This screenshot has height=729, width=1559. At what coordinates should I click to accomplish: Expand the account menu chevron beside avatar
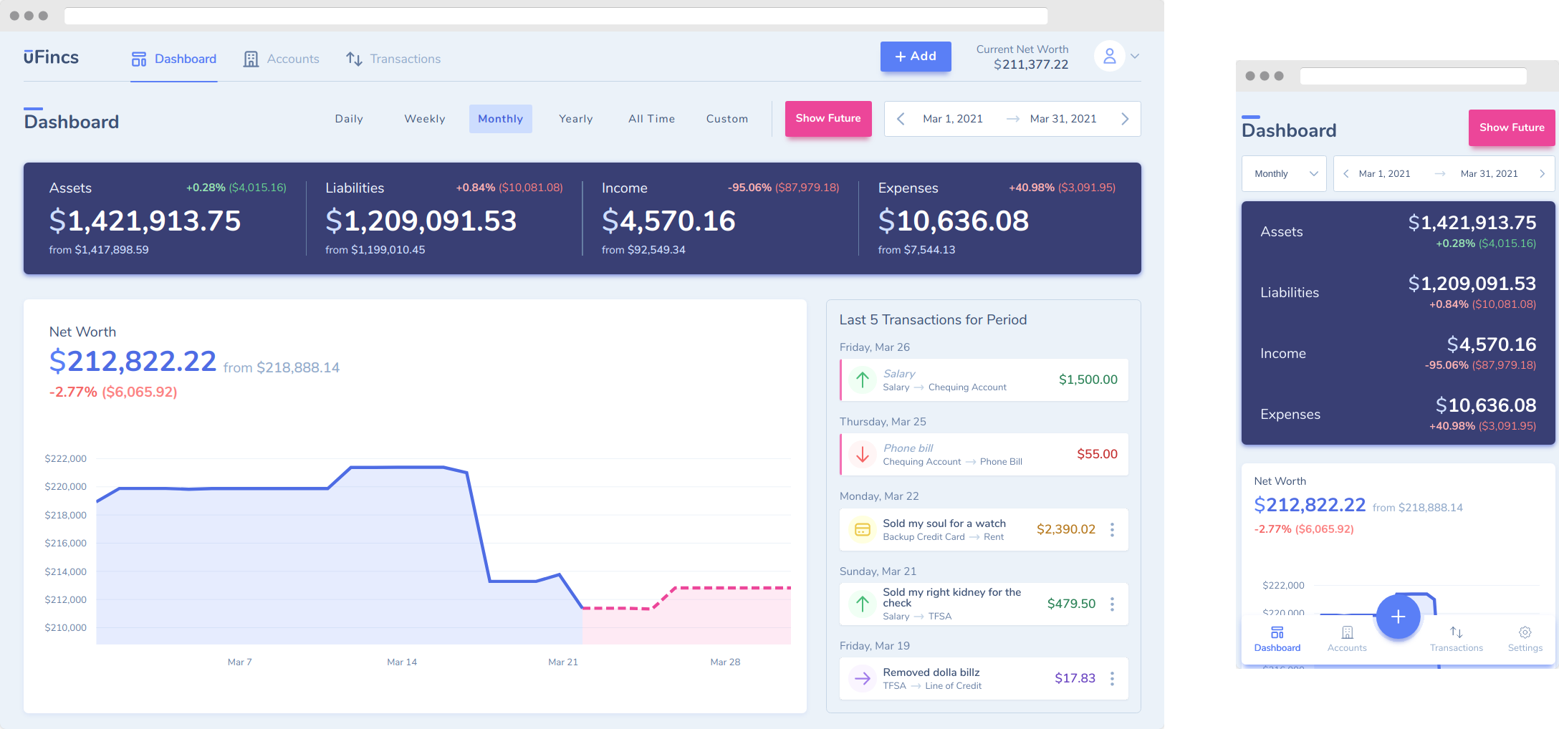pos(1135,56)
